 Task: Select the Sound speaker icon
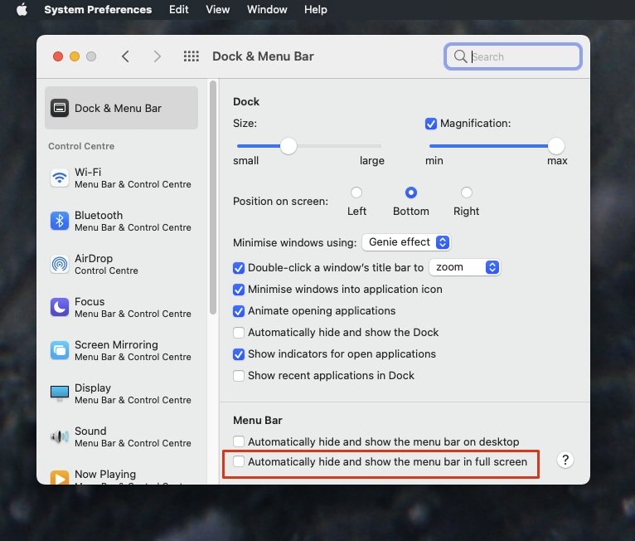pyautogui.click(x=60, y=436)
